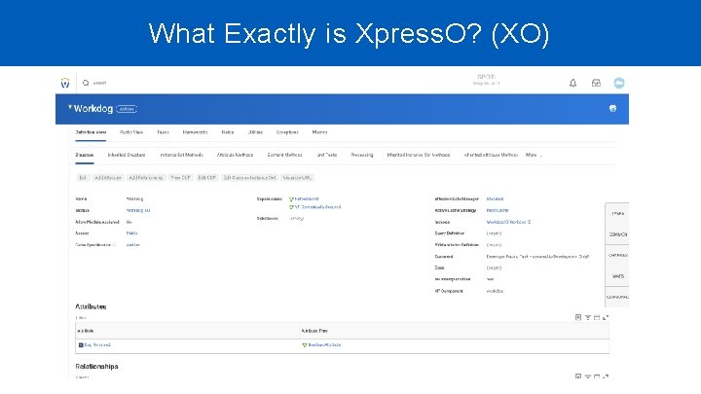Open the Standard data manager link
Screen dimensions: 701x394
point(495,198)
